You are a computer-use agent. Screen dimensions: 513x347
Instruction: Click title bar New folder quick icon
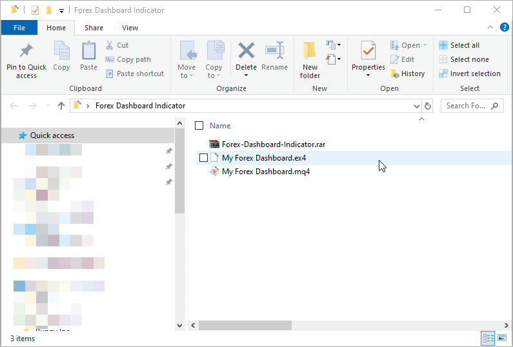click(49, 10)
